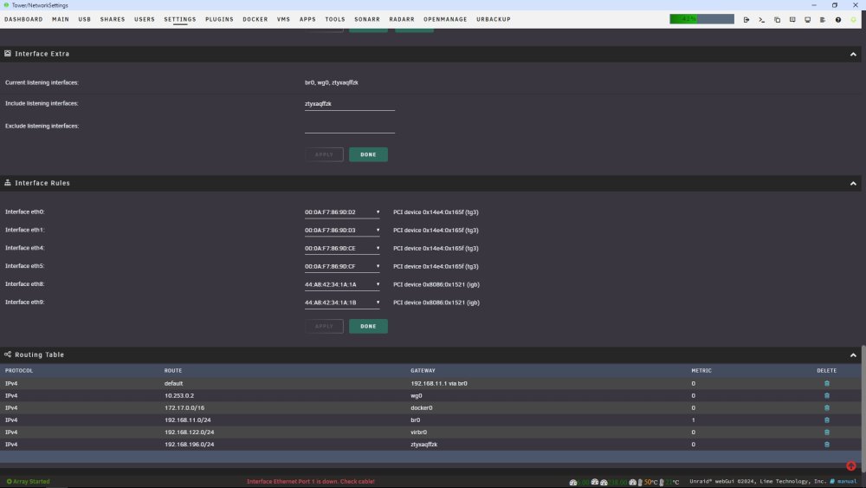The height and width of the screenshot is (488, 866).
Task: Open the Tools tab
Action: [x=335, y=19]
